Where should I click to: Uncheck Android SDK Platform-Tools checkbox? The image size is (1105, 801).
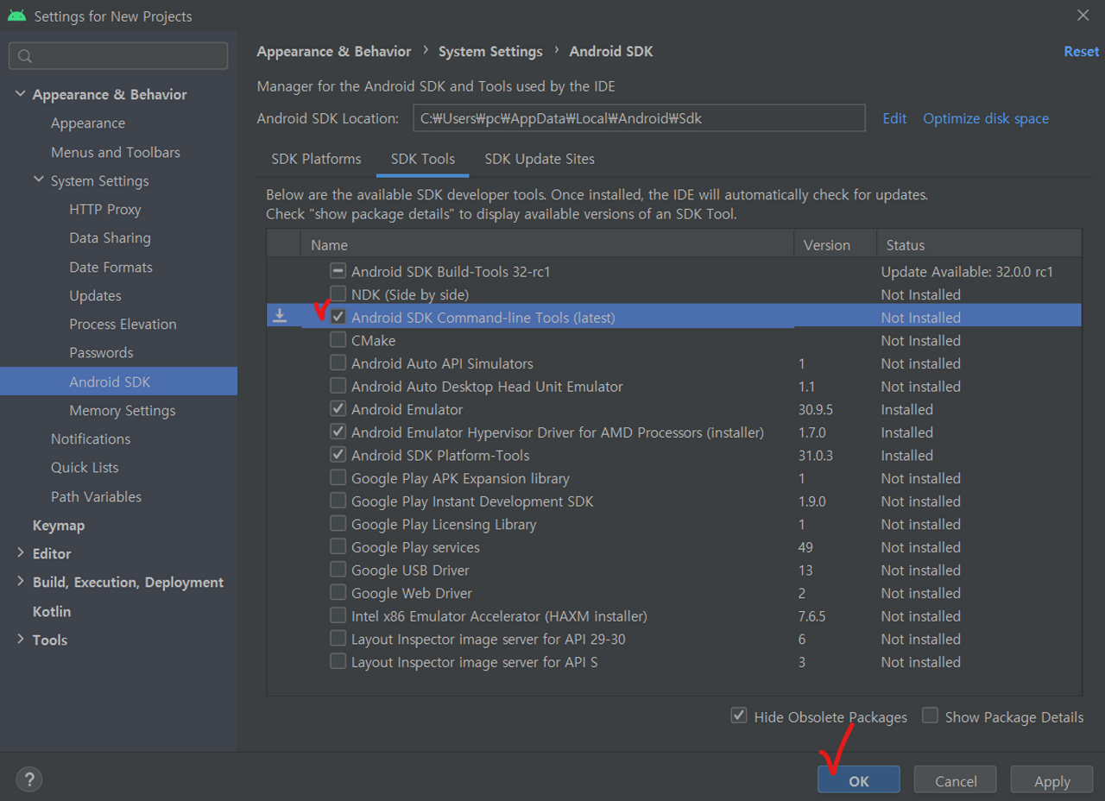(338, 455)
